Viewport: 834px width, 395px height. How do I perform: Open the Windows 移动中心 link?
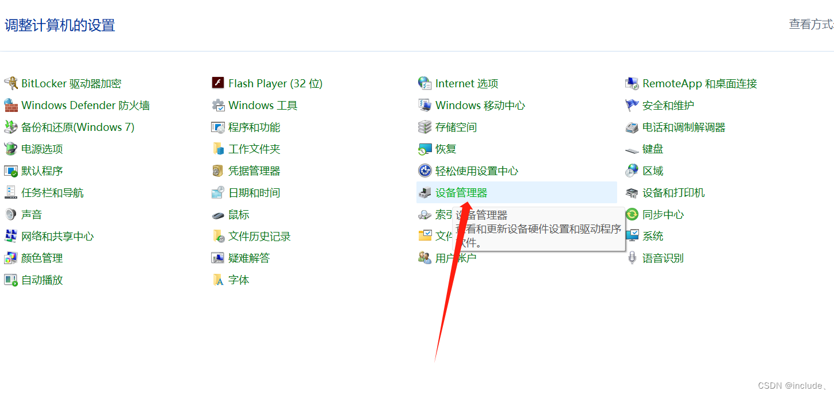480,105
